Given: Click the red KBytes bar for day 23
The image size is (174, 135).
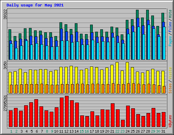Looking at the screenshot, I should pyautogui.click(x=123, y=124).
